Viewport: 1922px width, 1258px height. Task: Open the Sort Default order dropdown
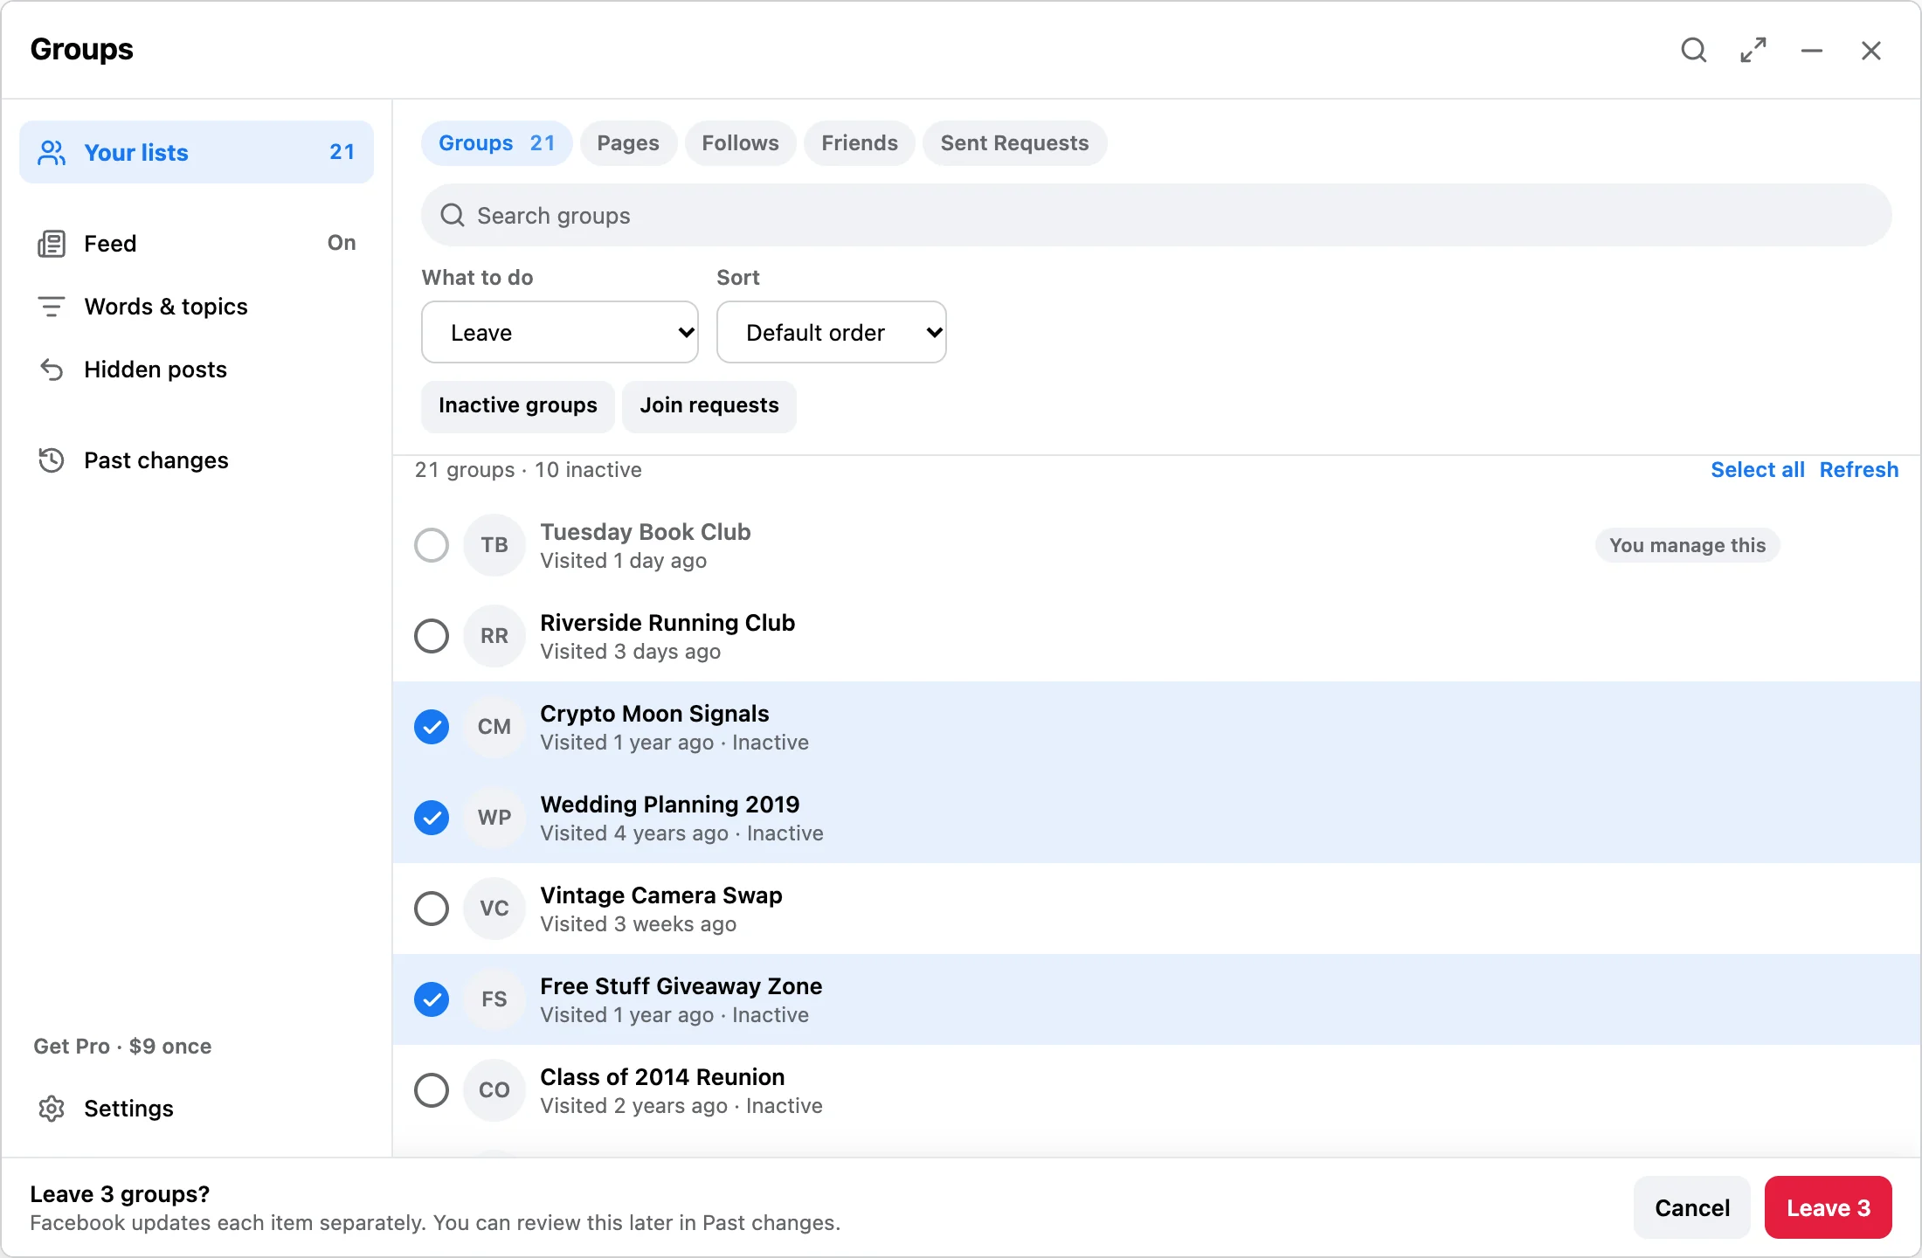pyautogui.click(x=832, y=332)
